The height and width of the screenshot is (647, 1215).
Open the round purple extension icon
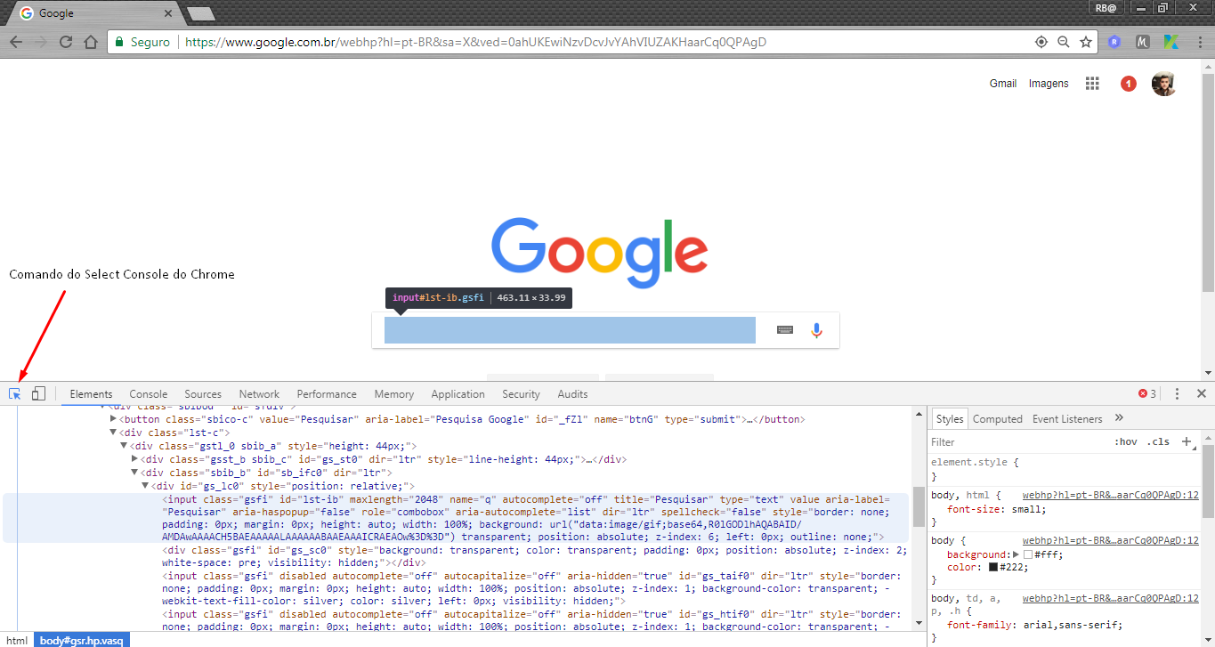coord(1114,42)
